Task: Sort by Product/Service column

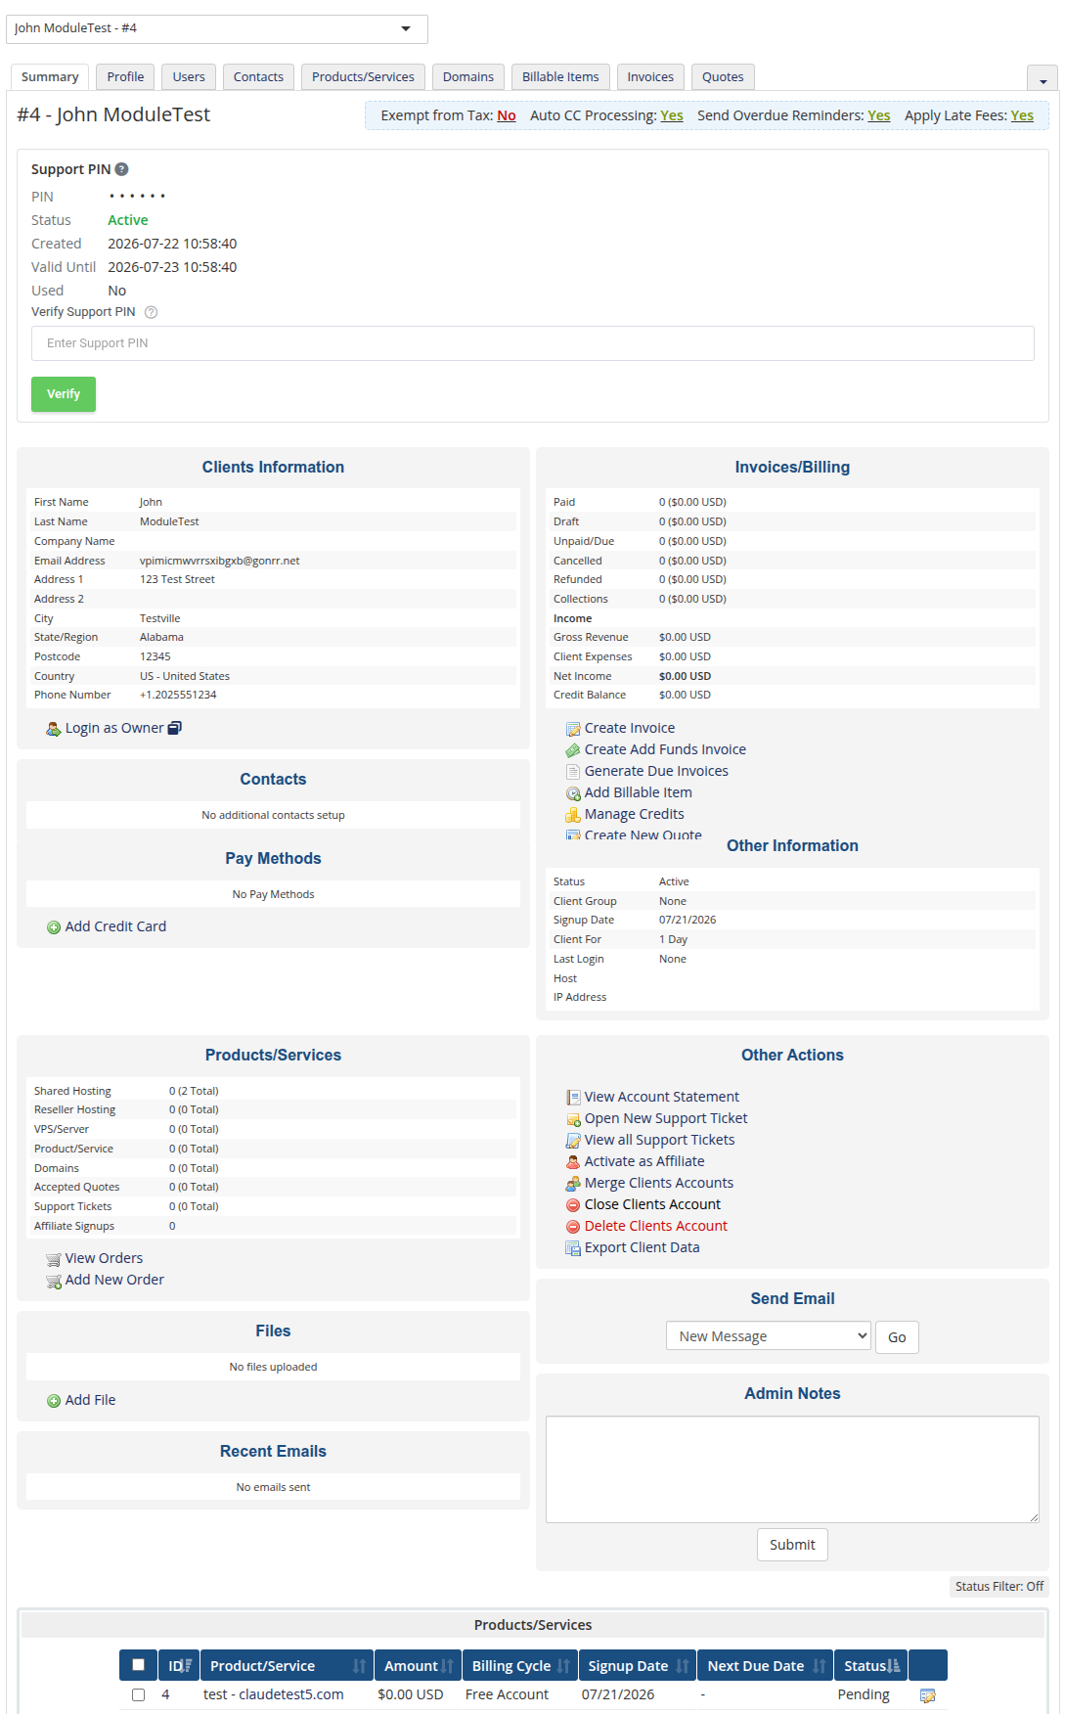Action: (x=288, y=1666)
